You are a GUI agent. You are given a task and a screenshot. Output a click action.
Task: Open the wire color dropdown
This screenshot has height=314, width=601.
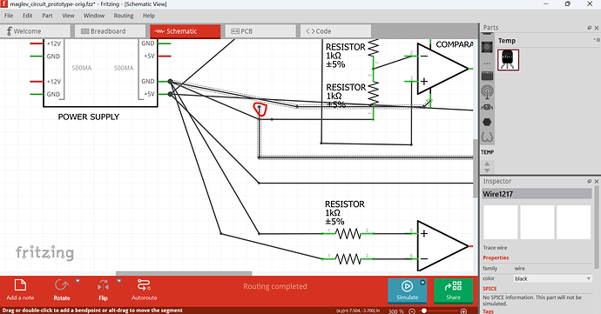(553, 278)
